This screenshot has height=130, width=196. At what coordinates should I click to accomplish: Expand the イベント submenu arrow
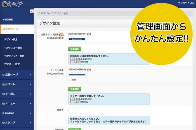pyautogui.click(x=30, y=84)
